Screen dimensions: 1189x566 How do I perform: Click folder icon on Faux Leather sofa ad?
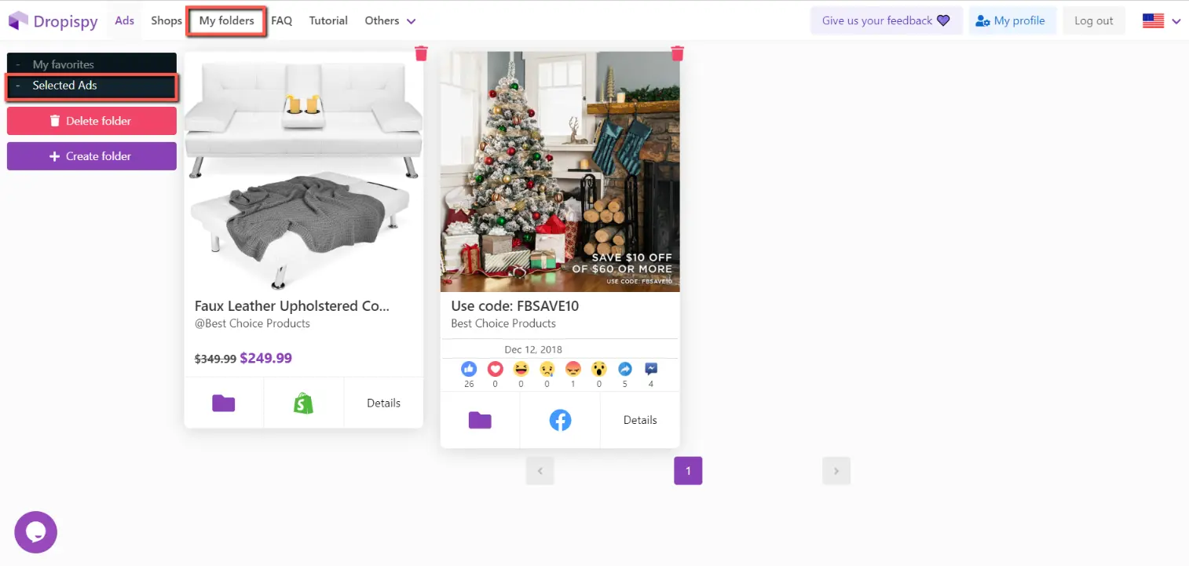pyautogui.click(x=224, y=402)
